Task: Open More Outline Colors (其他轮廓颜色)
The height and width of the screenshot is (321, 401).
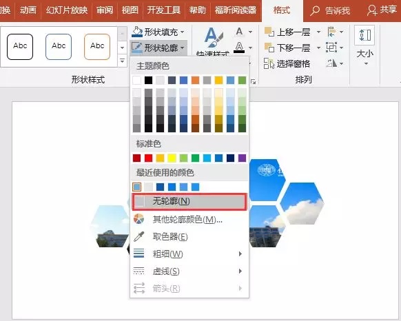Action: (189, 220)
